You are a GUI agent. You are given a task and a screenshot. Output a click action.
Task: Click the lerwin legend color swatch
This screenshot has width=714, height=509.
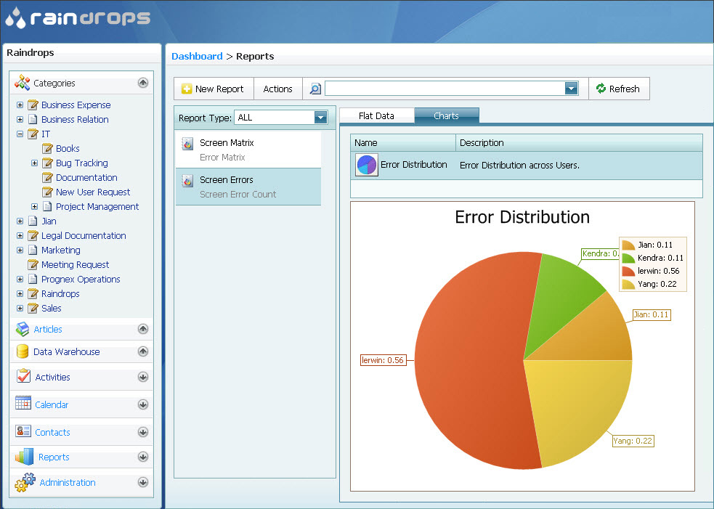pos(628,271)
